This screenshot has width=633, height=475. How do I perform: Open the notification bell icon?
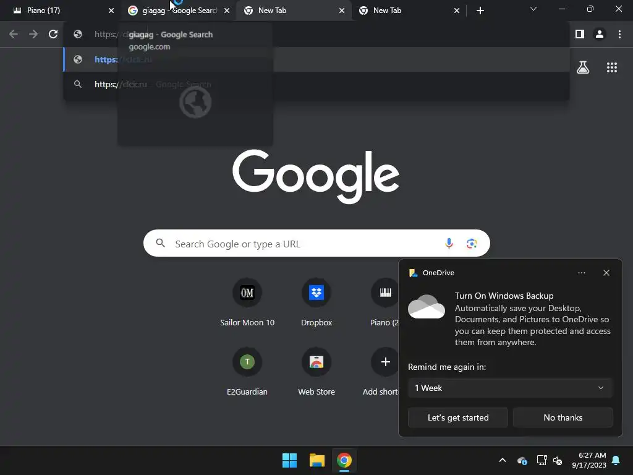point(616,460)
